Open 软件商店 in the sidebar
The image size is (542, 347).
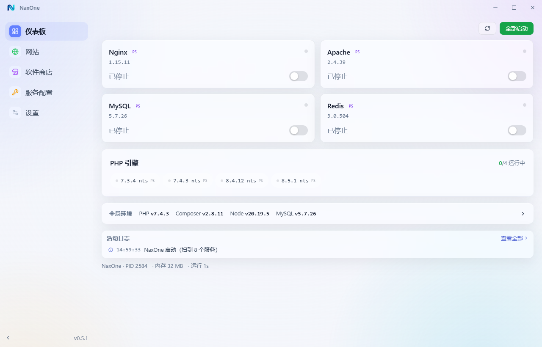[x=47, y=72]
